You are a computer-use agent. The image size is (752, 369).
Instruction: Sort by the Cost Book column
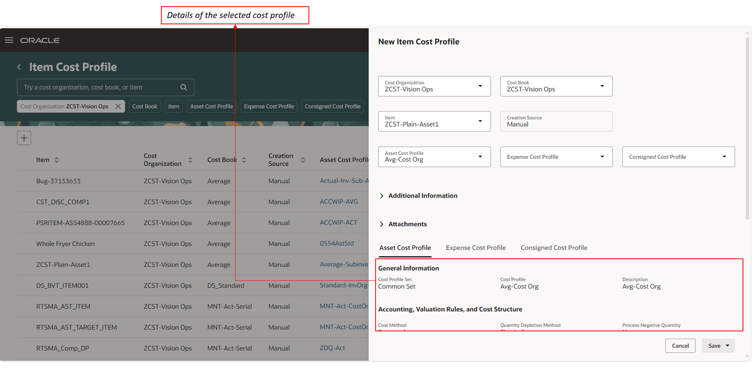[x=244, y=160]
